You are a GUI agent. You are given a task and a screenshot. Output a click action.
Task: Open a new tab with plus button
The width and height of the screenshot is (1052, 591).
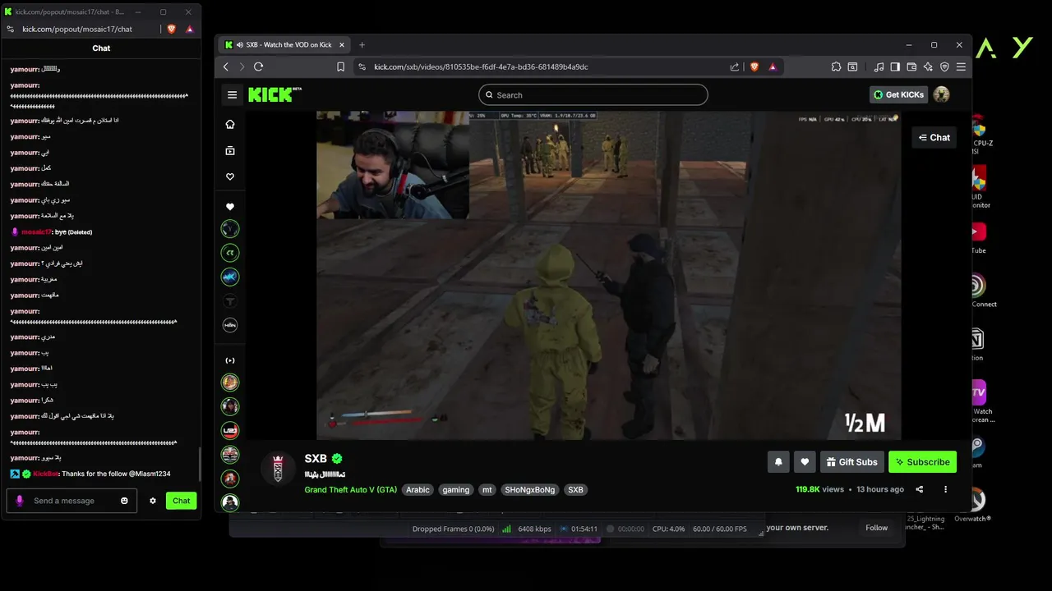[x=362, y=44]
